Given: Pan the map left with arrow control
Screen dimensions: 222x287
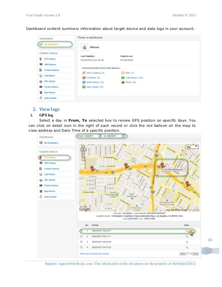Looking at the screenshot, I should (x=81, y=149).
